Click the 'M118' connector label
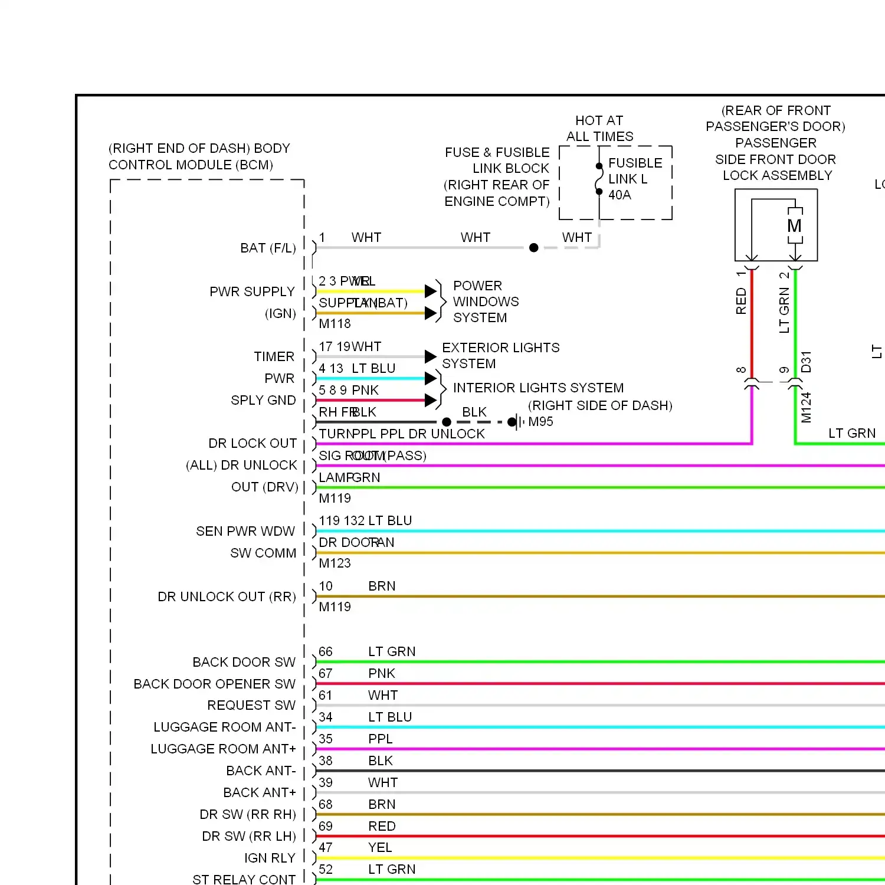 point(335,323)
